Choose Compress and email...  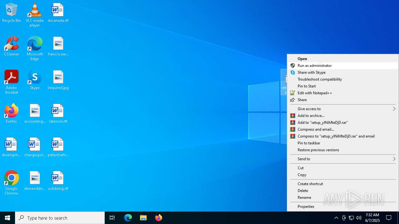tap(343, 129)
